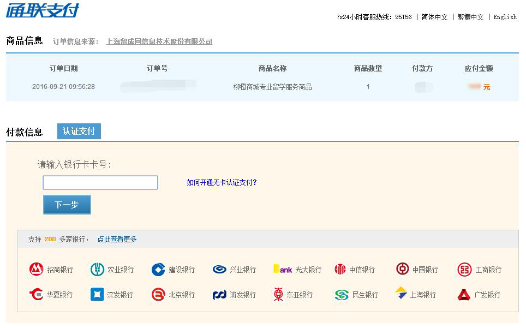The width and height of the screenshot is (526, 328).
Task: Click the product quantity value 1
Action: (x=368, y=87)
